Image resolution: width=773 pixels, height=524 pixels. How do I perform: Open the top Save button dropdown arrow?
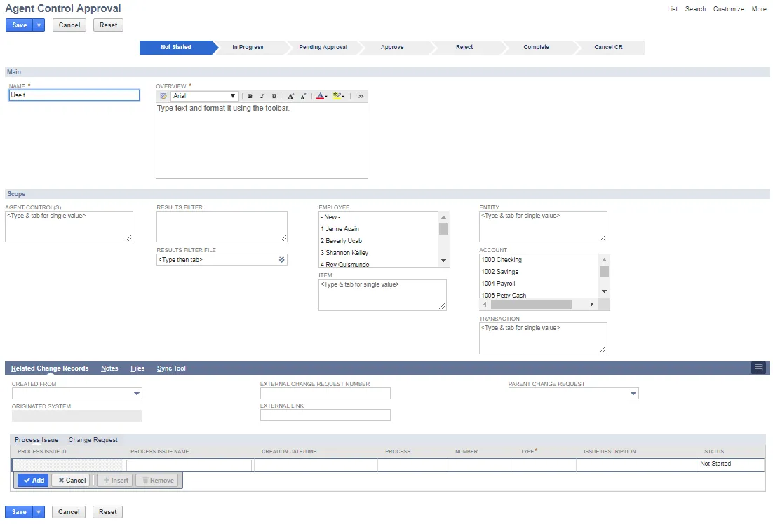pyautogui.click(x=39, y=25)
